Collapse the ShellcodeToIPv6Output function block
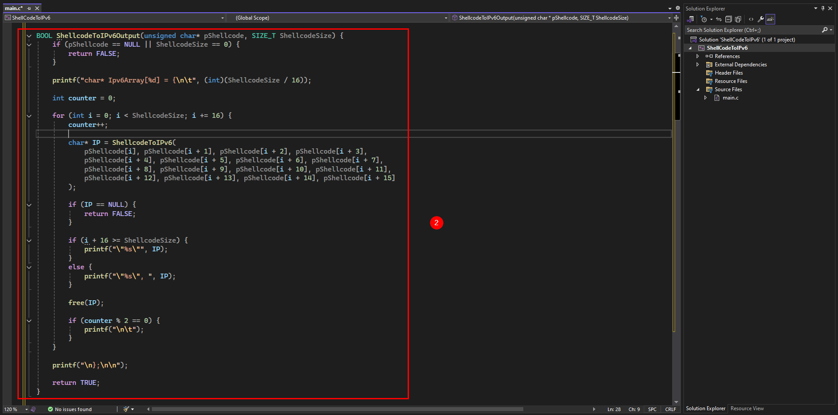This screenshot has height=415, width=838. (29, 36)
